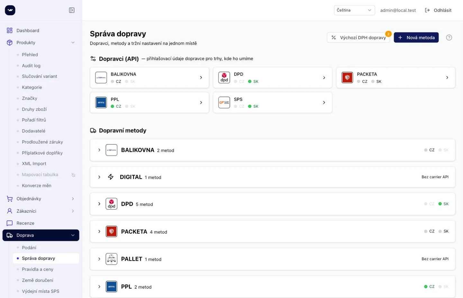Click the Nová metoda button

click(416, 38)
